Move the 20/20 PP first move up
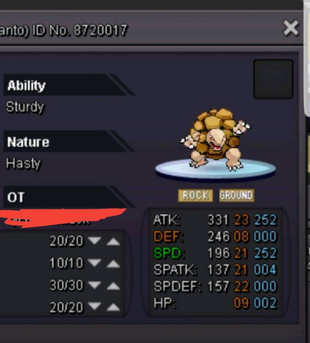Image resolution: width=310 pixels, height=343 pixels. point(113,241)
